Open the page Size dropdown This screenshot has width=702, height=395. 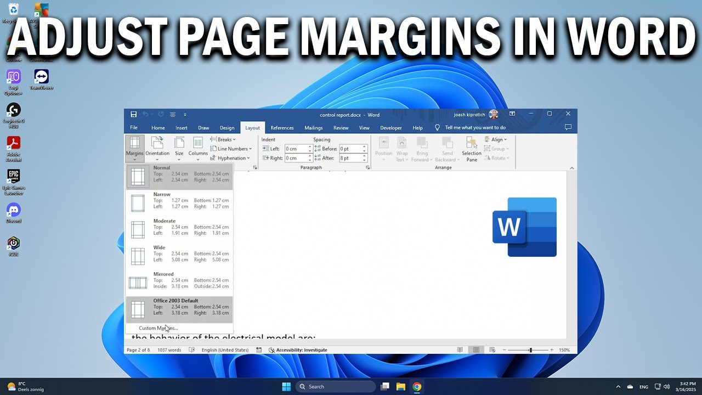coord(179,149)
